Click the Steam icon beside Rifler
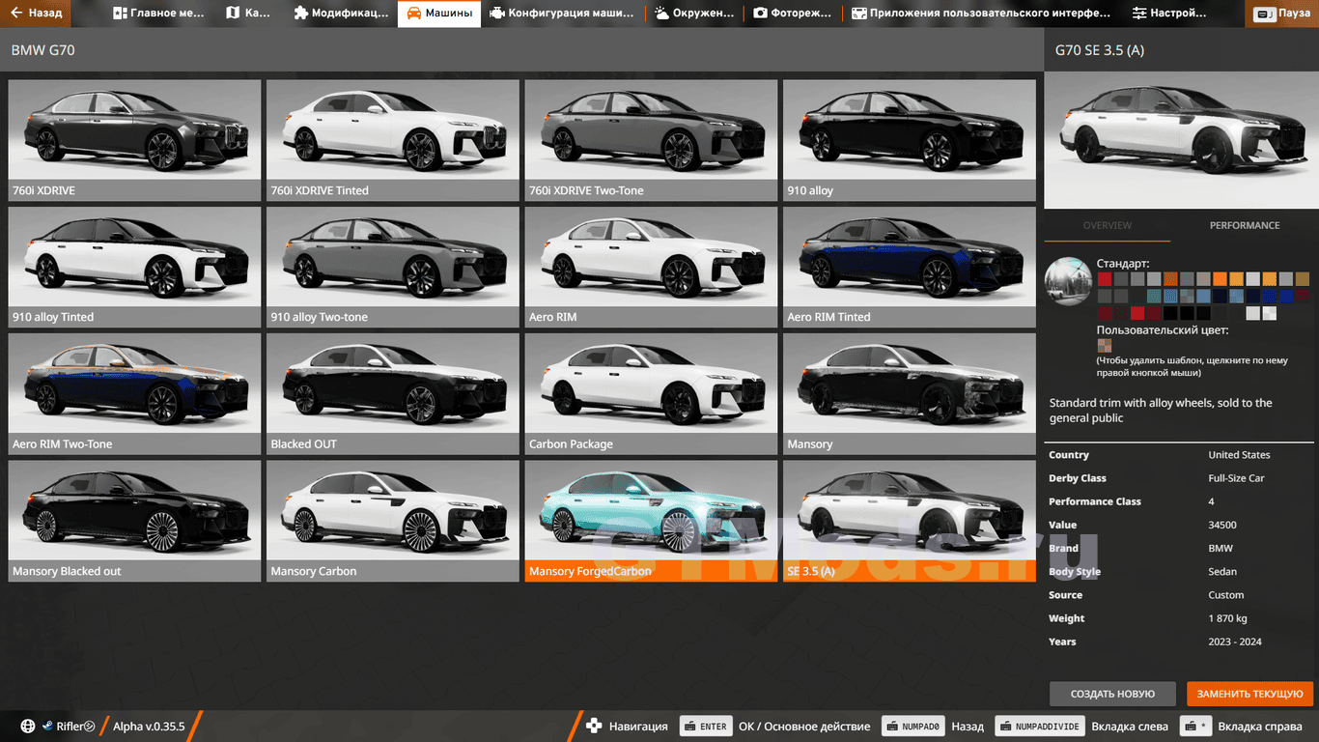Screen dimensions: 1319x742 click(x=46, y=727)
